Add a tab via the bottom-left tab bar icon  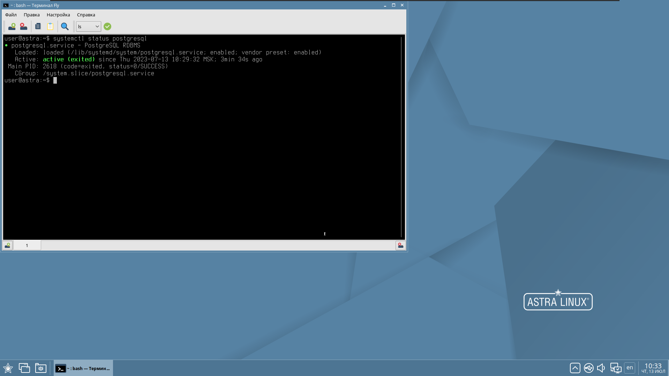(x=7, y=245)
